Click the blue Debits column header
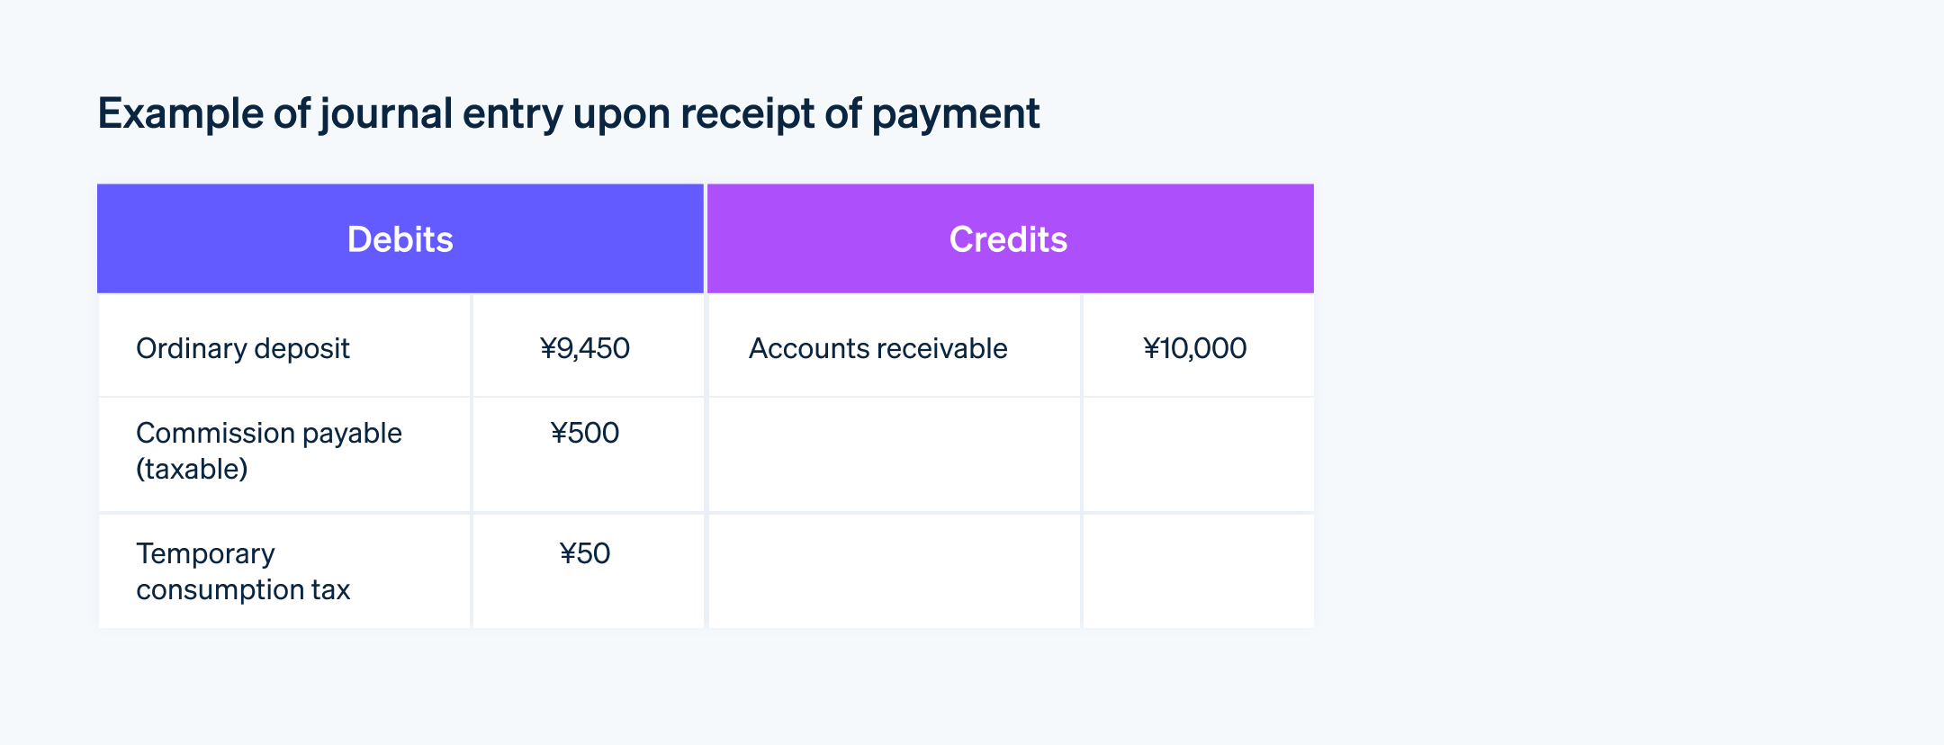The height and width of the screenshot is (745, 1944). click(x=400, y=239)
